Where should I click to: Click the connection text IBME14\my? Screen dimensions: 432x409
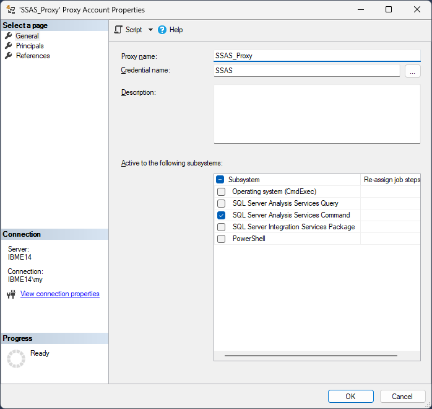click(x=25, y=279)
